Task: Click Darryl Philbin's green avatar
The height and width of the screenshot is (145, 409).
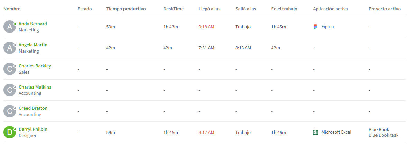Action: coord(10,132)
